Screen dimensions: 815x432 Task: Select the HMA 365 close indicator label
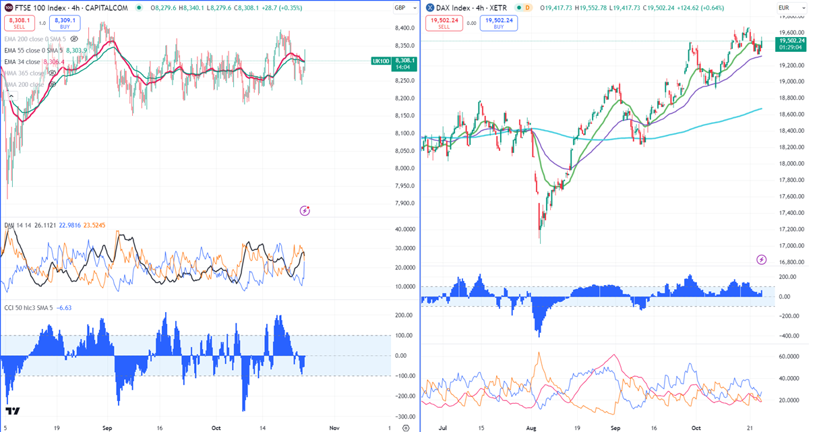(24, 73)
